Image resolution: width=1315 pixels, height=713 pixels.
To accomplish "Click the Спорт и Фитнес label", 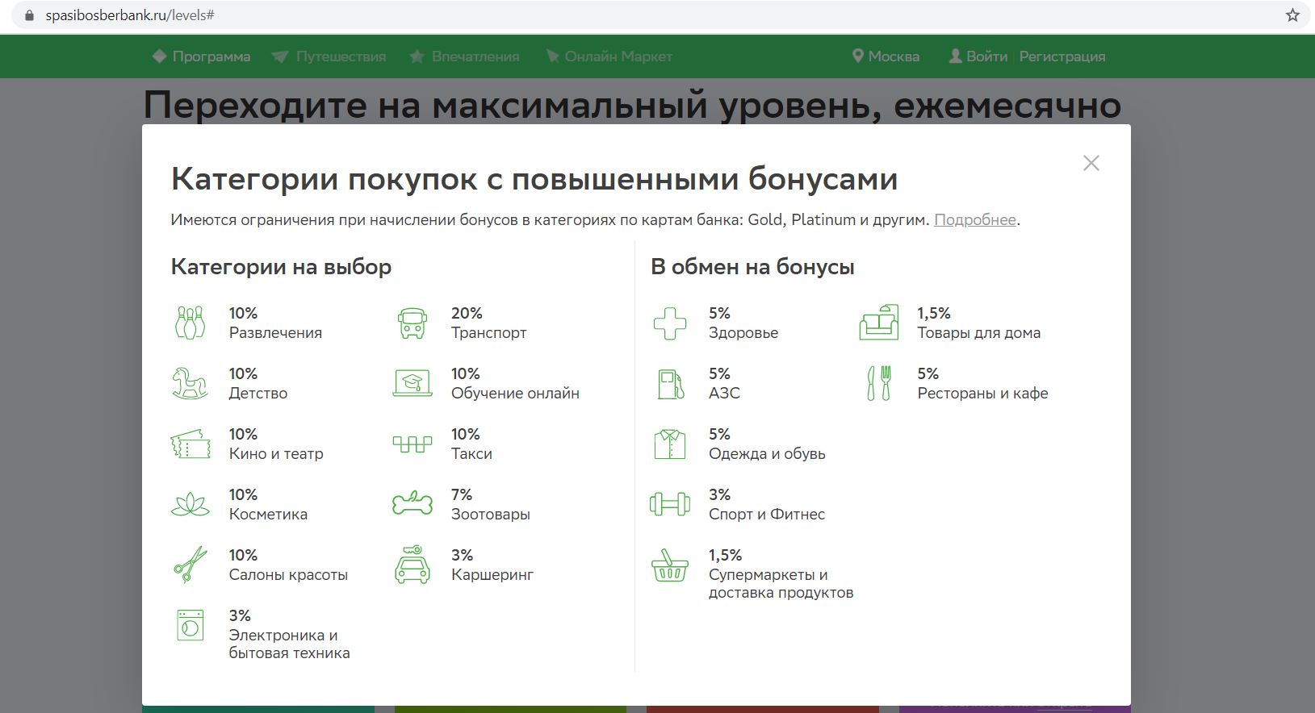I will pos(767,515).
